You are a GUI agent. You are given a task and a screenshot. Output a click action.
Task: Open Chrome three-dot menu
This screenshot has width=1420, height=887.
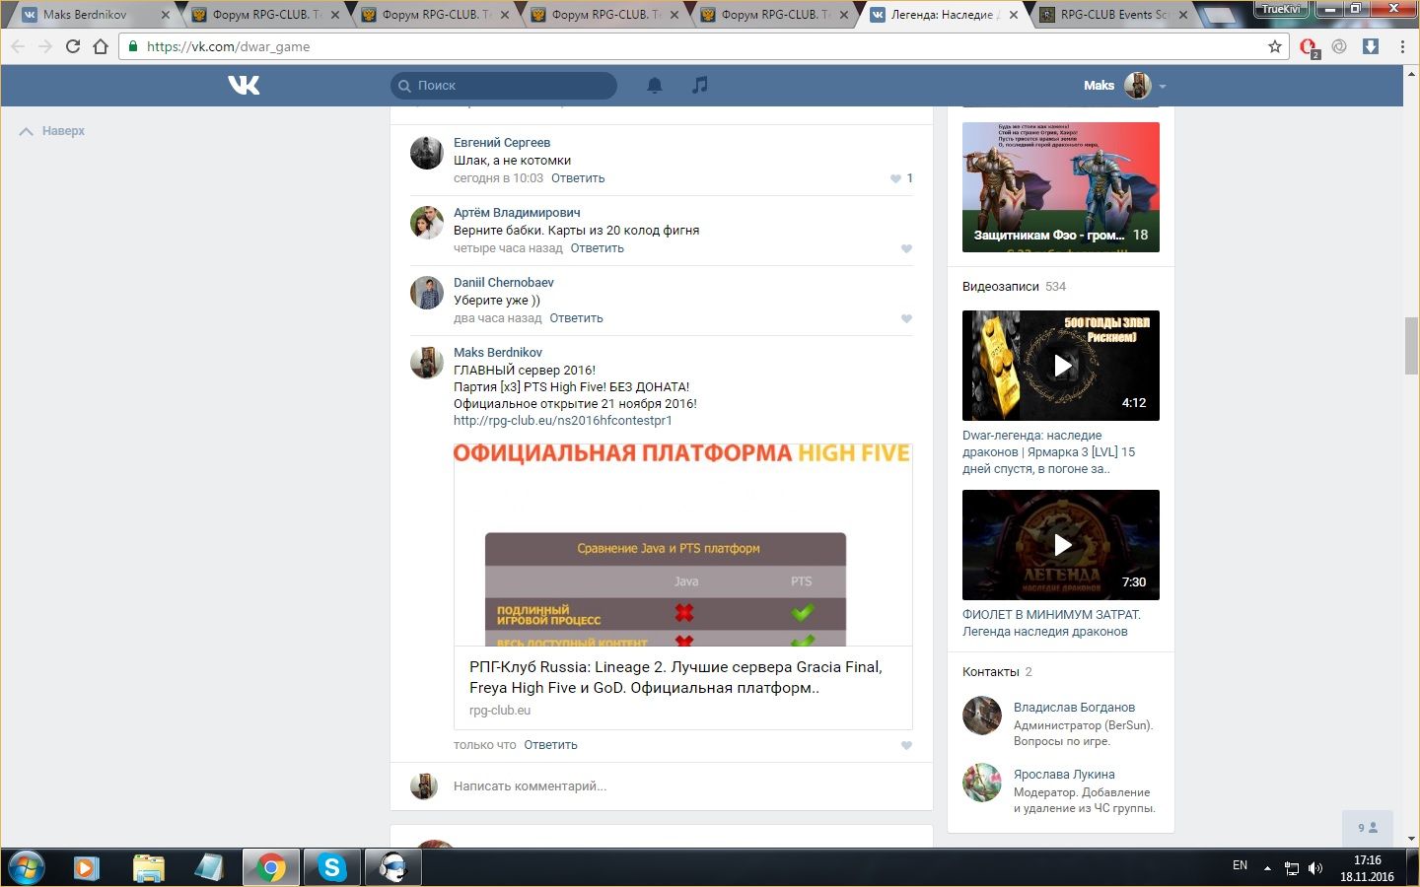point(1402,46)
